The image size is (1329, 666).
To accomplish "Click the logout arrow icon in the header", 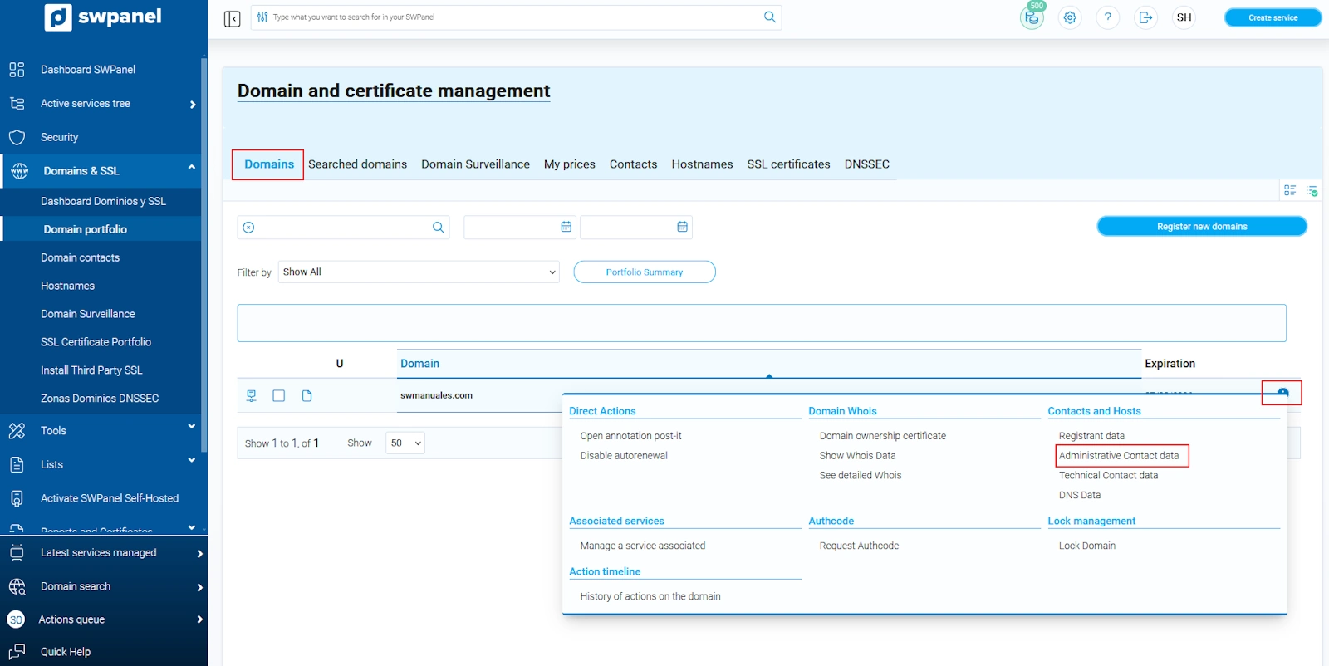I will point(1145,17).
